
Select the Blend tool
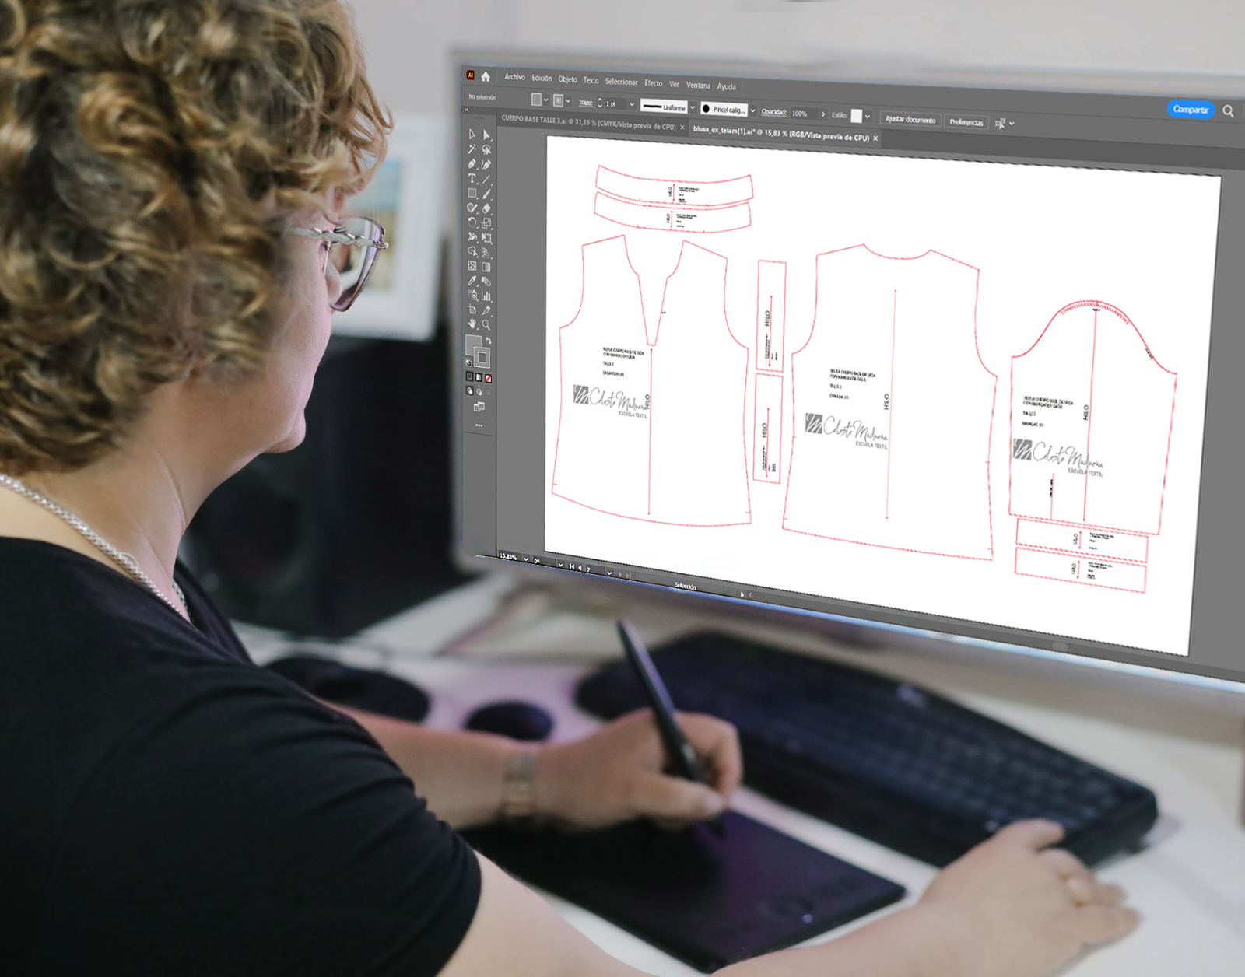click(486, 281)
